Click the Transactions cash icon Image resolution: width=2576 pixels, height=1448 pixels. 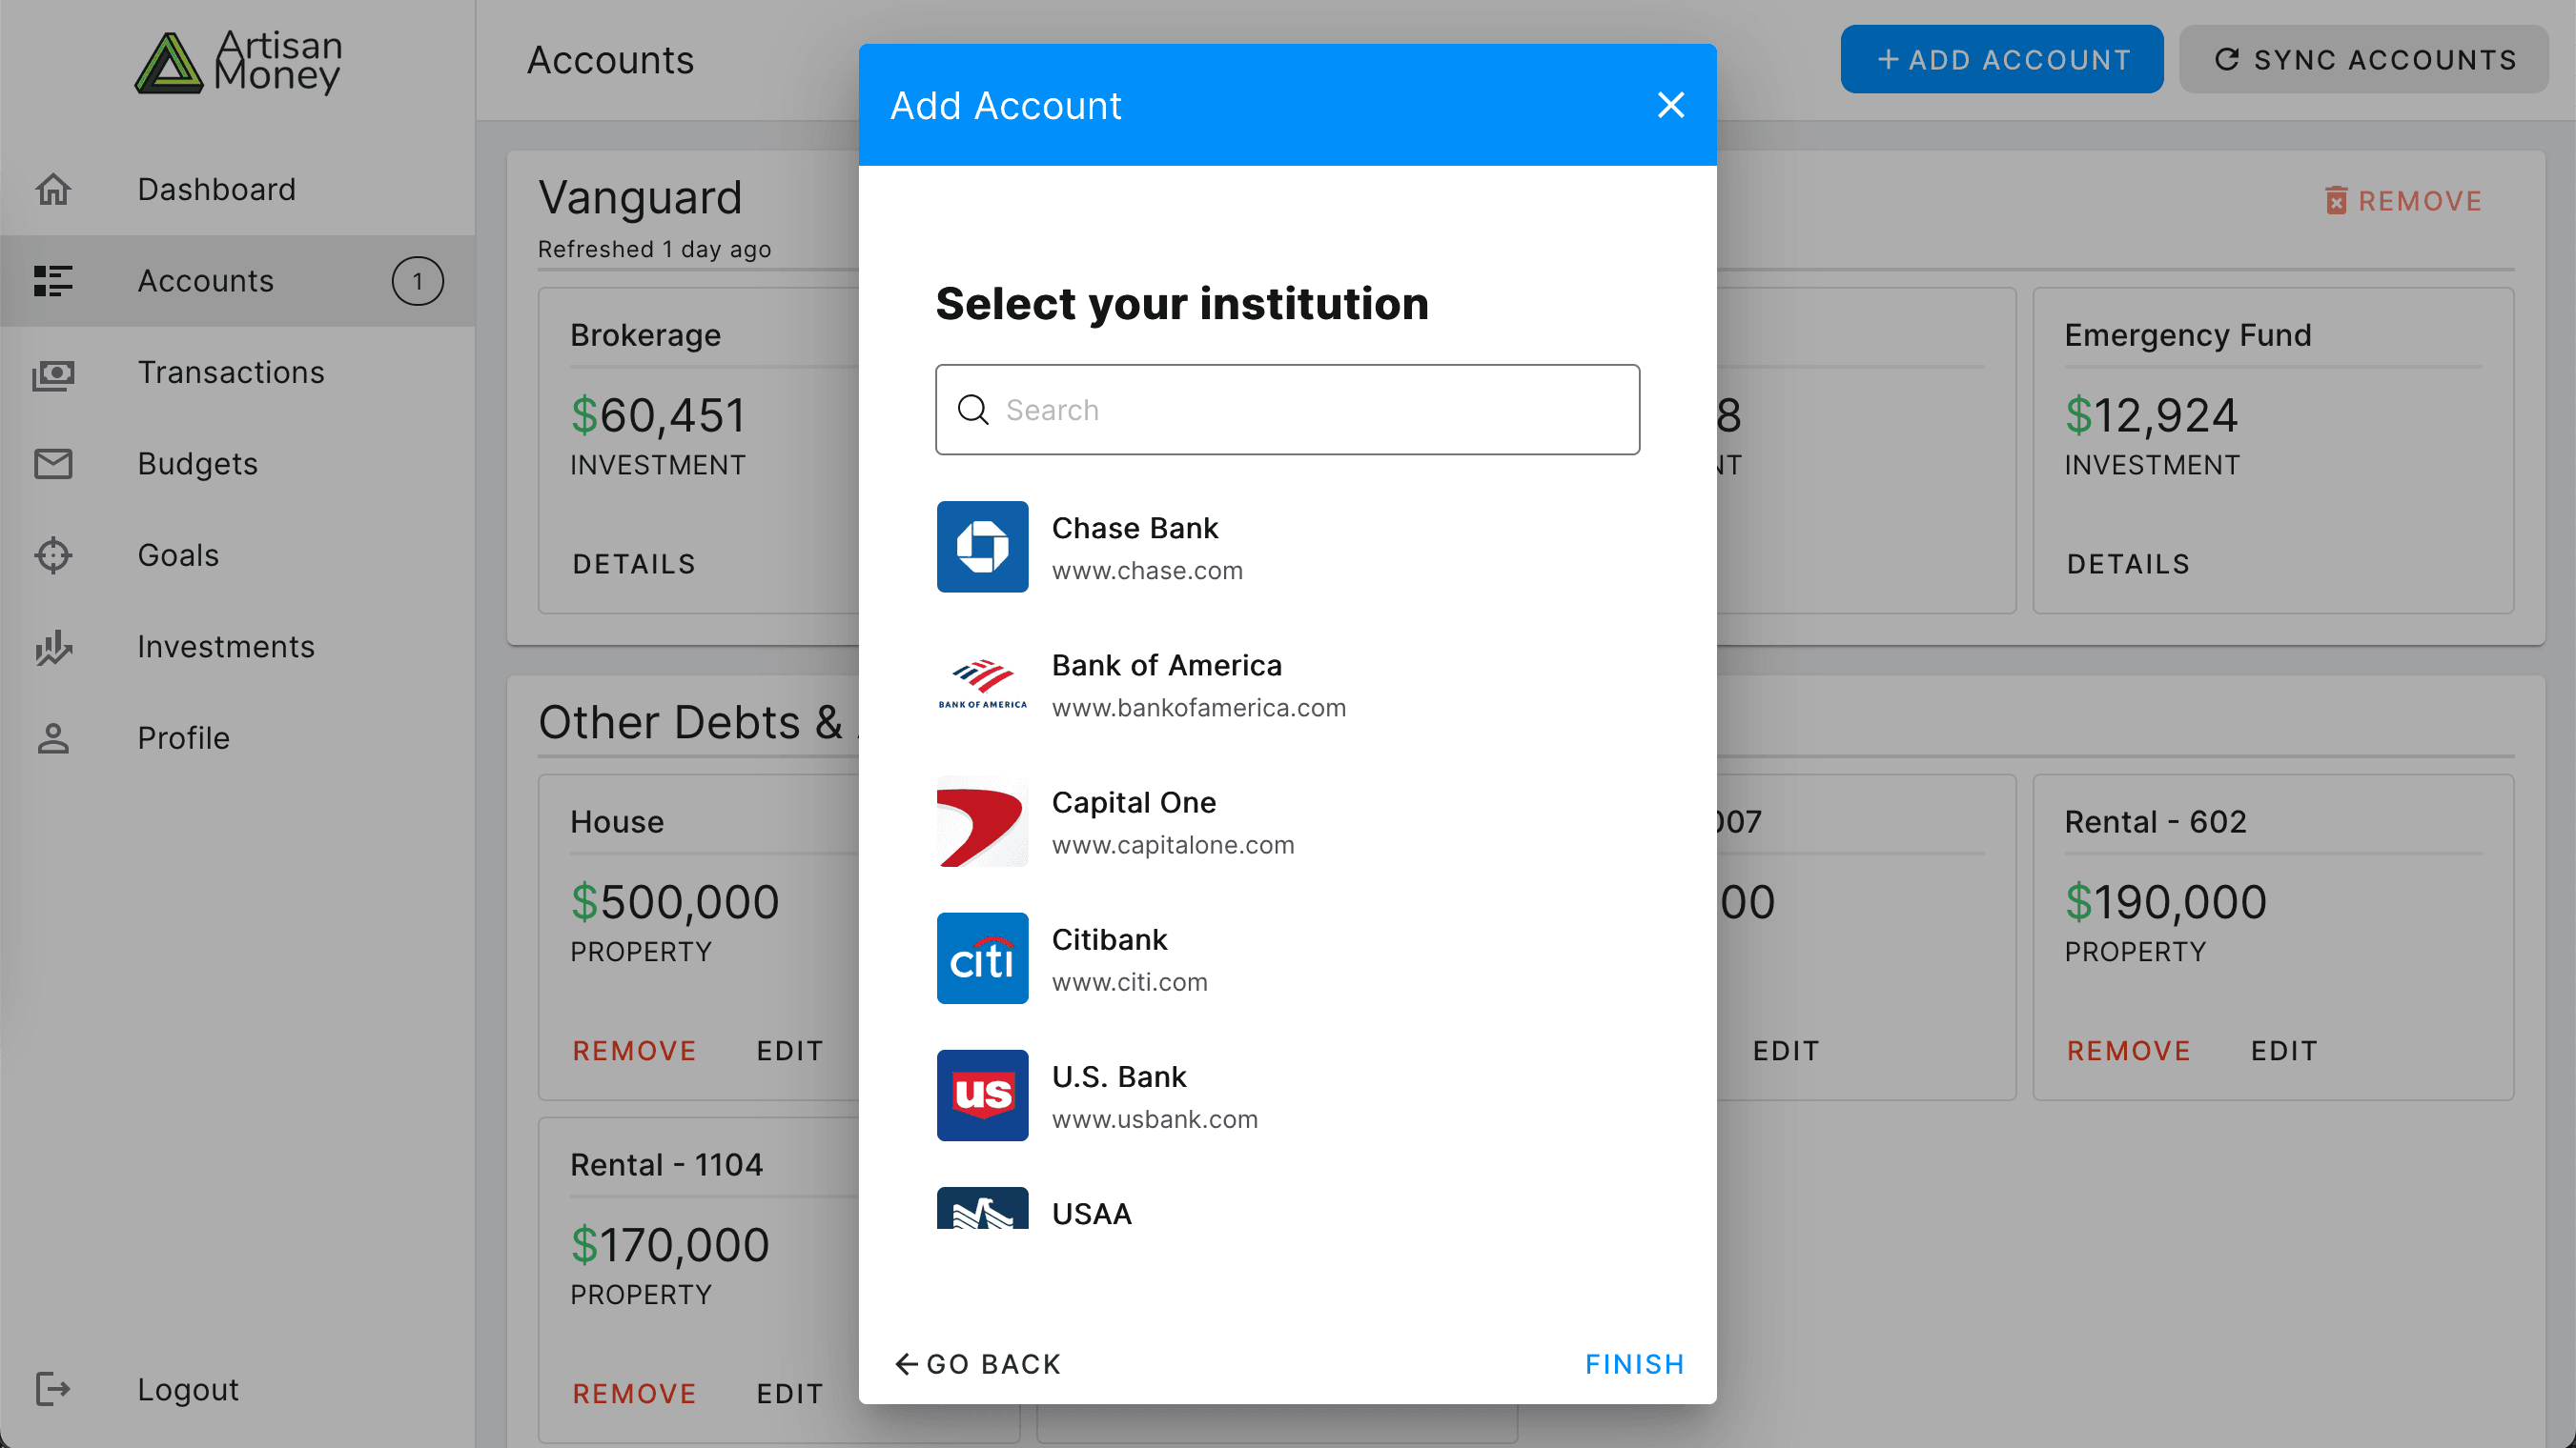(53, 374)
